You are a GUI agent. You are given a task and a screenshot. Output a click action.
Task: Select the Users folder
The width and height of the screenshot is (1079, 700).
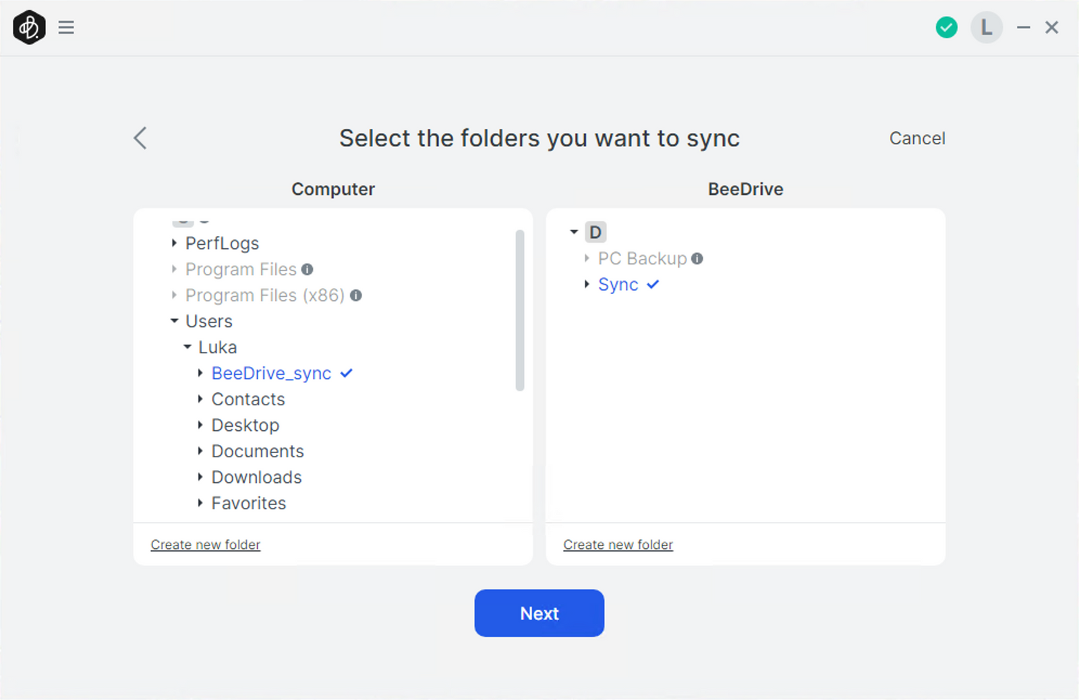point(209,321)
